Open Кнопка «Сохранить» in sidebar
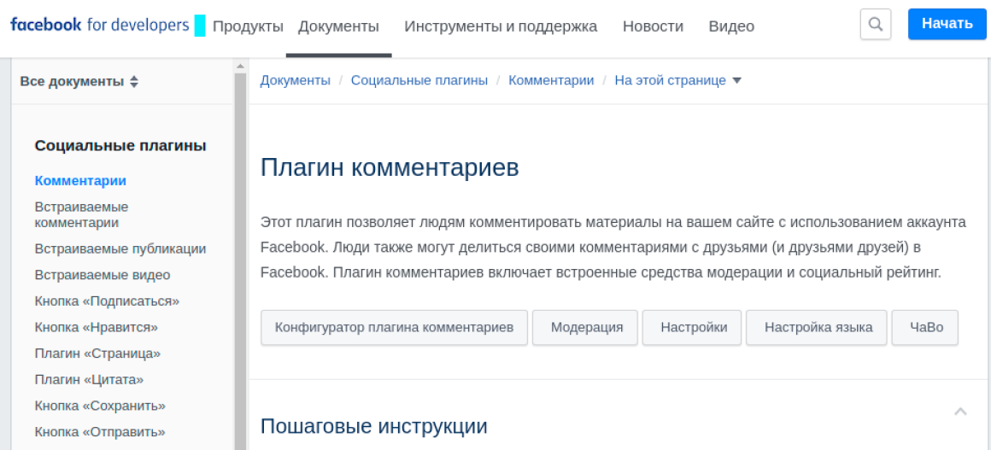Screen dimensions: 991x450 coord(100,406)
